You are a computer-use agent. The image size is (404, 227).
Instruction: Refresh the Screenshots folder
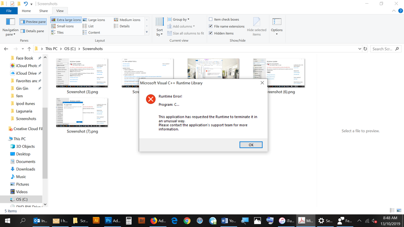point(365,48)
